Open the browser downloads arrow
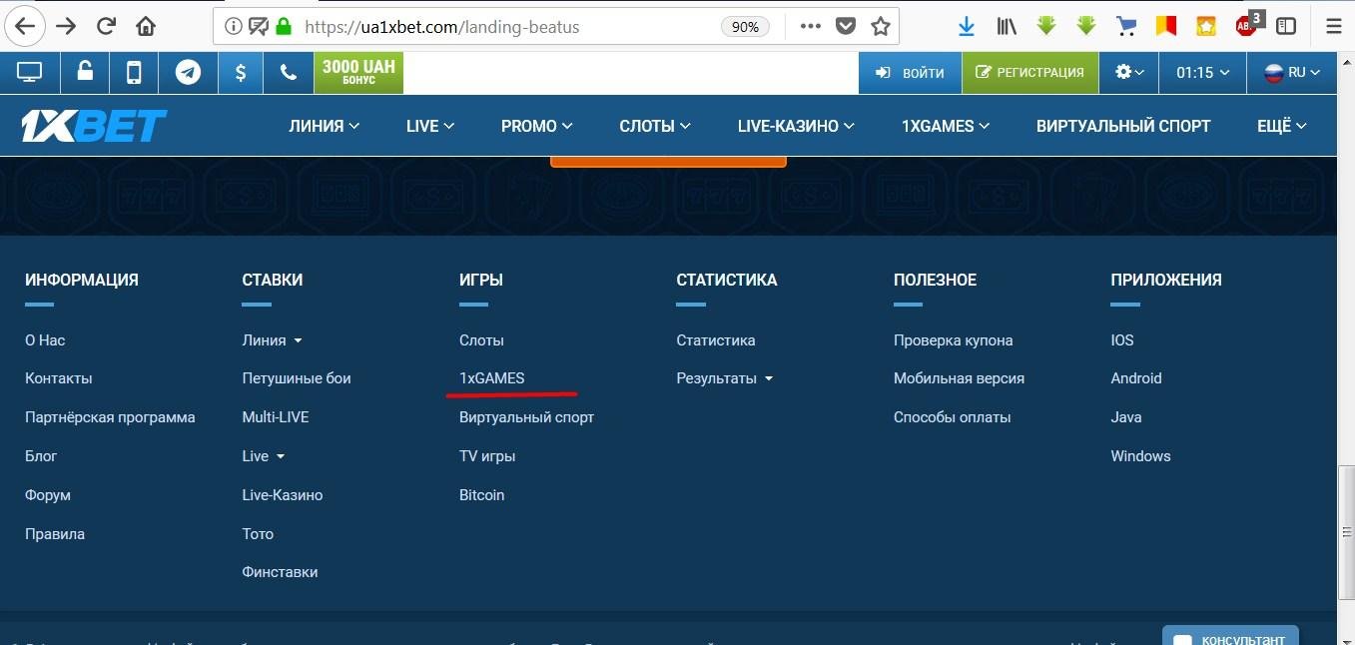 click(966, 27)
